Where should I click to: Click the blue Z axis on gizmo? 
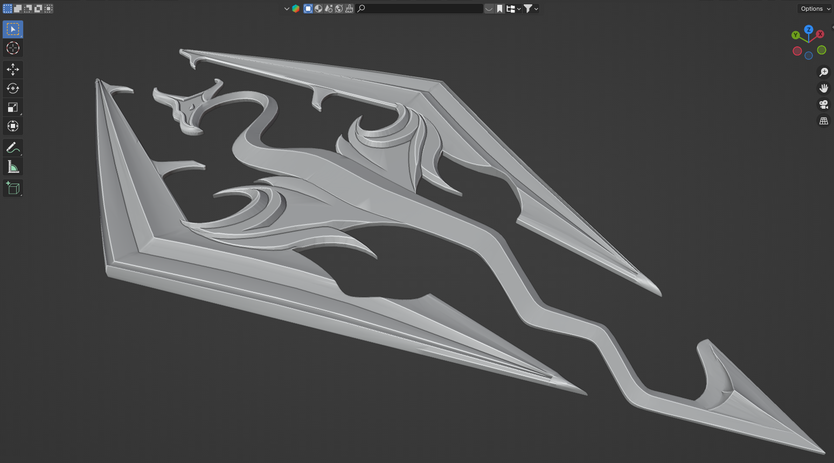pyautogui.click(x=808, y=30)
